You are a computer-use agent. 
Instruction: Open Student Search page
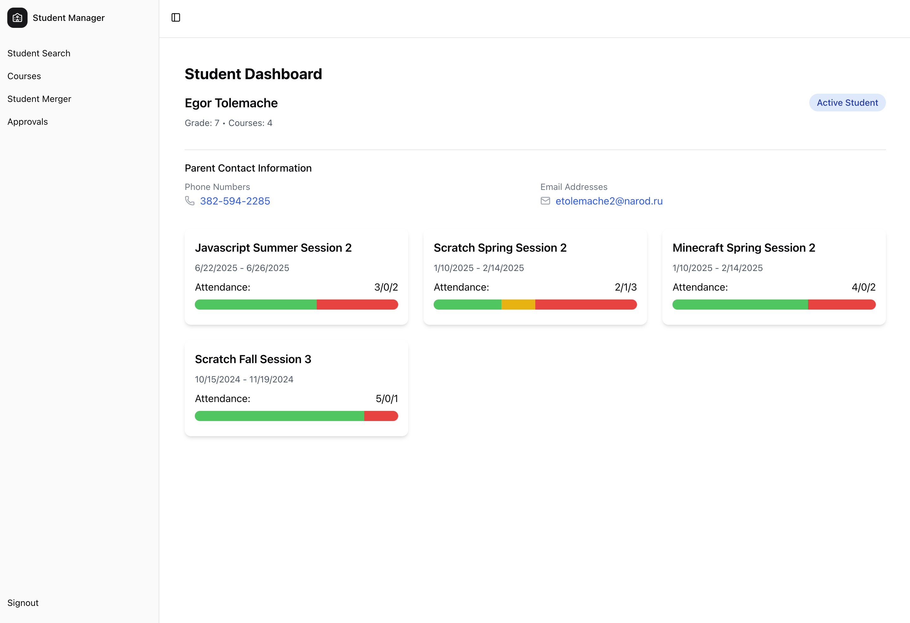(39, 53)
